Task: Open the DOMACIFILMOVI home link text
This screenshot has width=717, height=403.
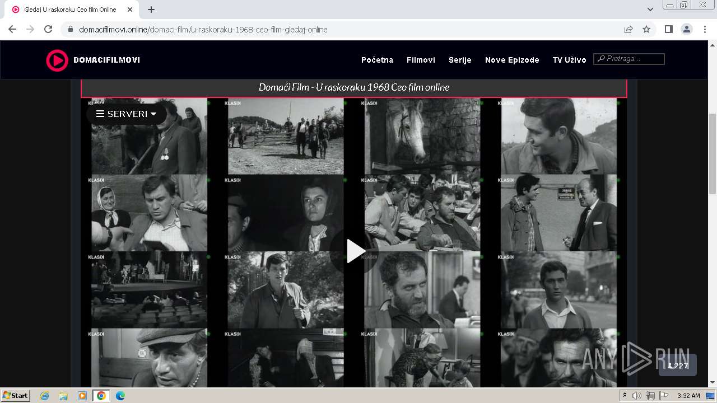Action: [x=106, y=60]
